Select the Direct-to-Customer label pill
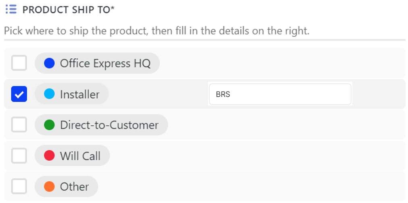Image resolution: width=408 pixels, height=203 pixels. click(x=101, y=125)
